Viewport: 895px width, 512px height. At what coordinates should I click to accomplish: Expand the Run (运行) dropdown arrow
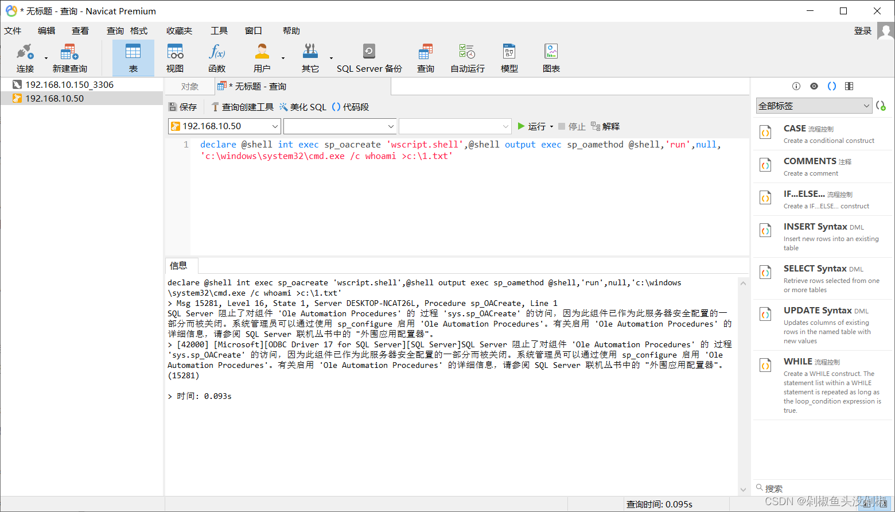coord(551,126)
